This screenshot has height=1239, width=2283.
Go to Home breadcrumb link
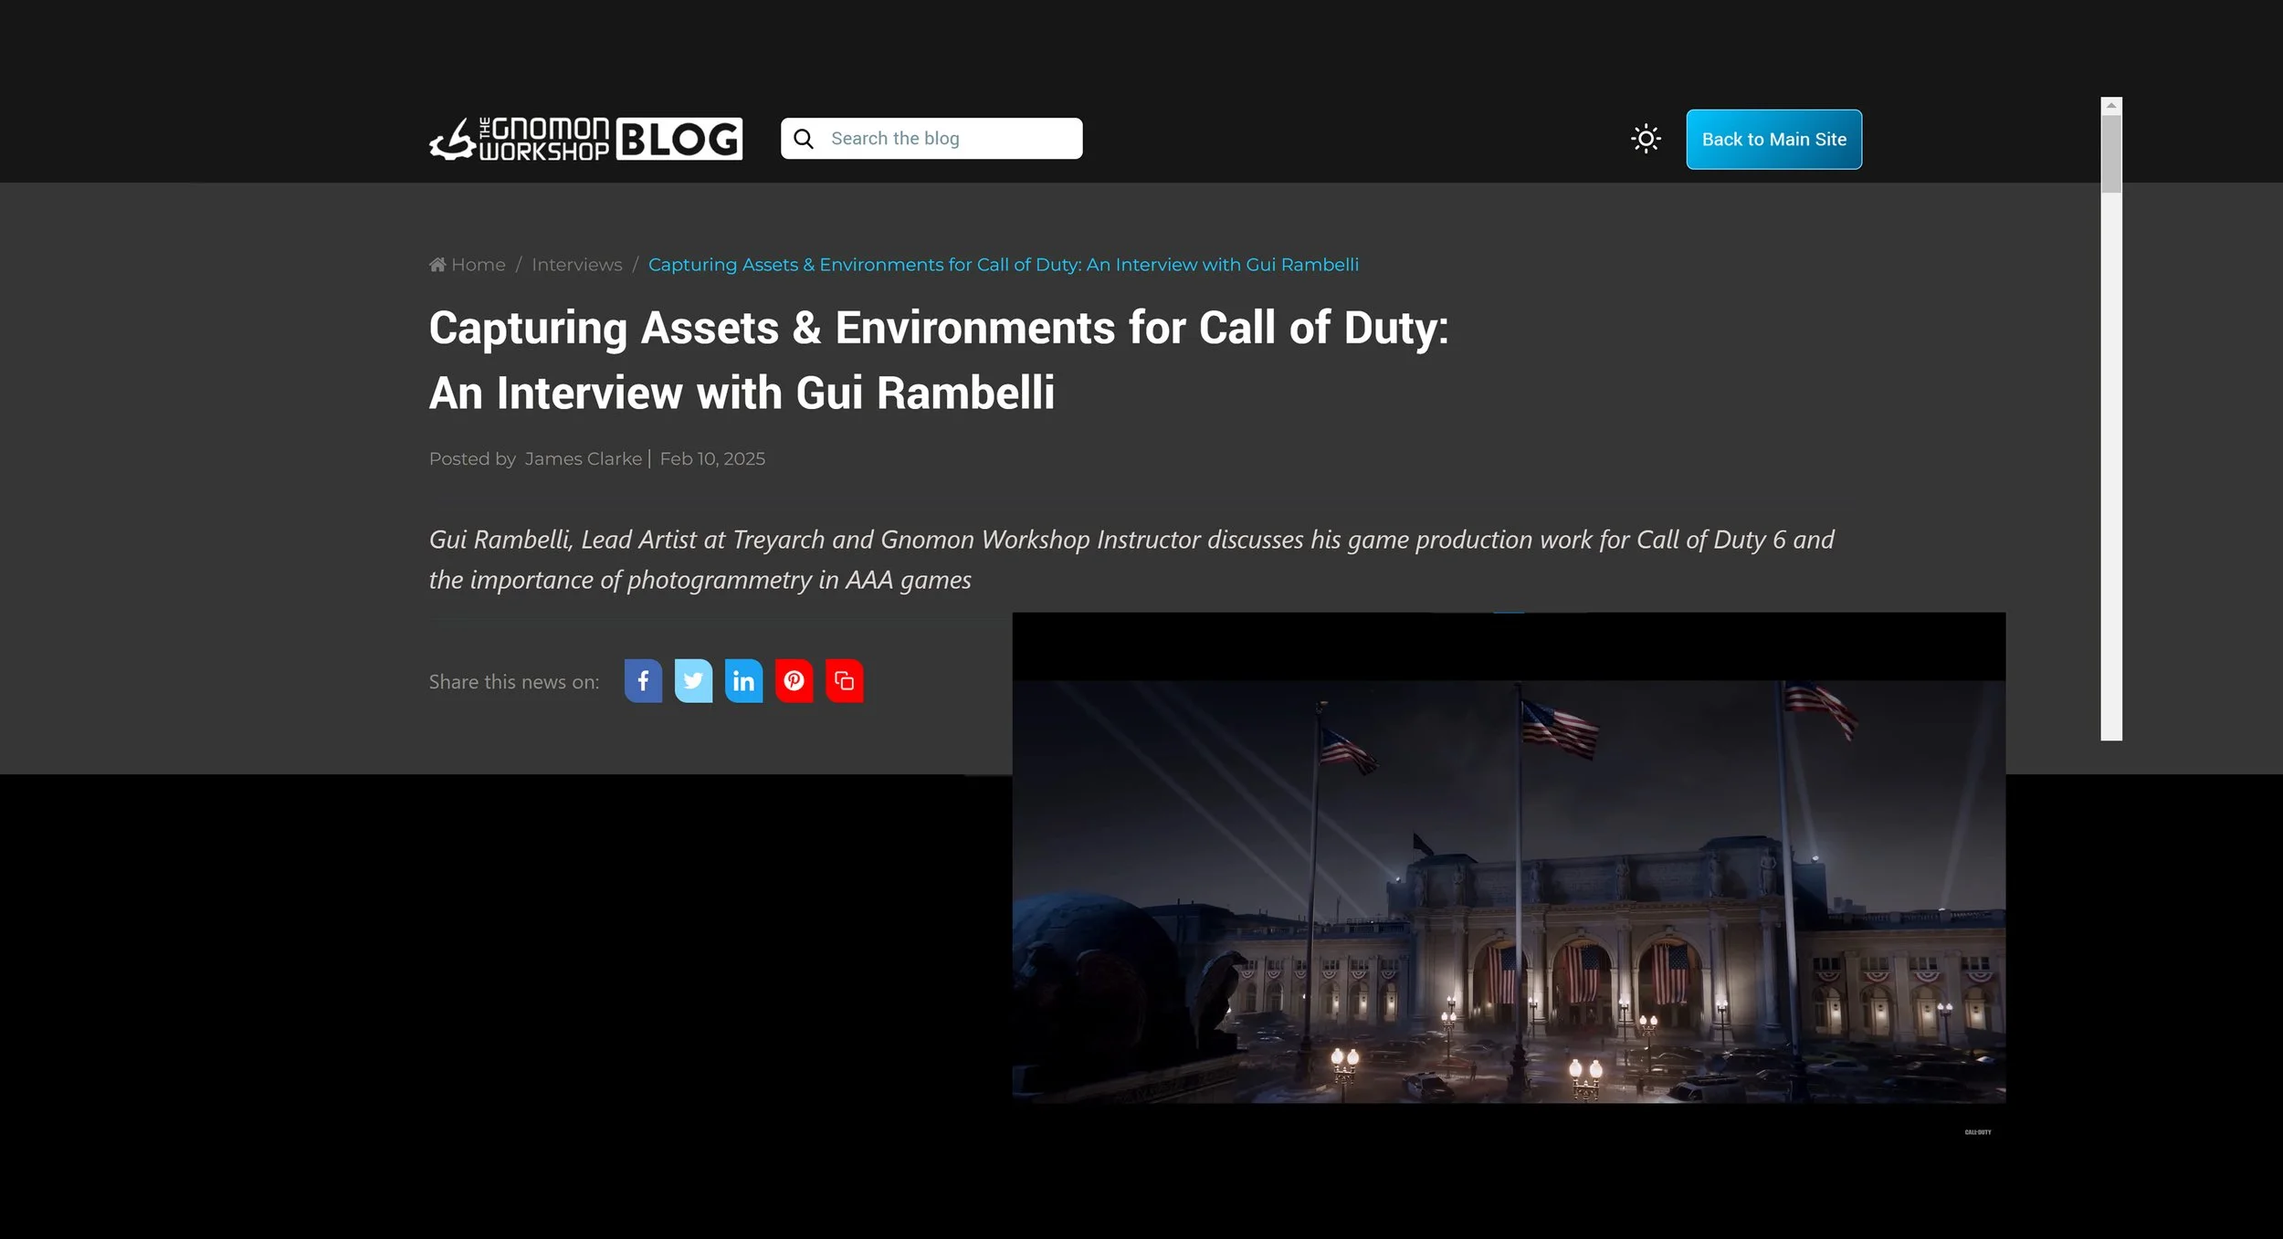478,265
